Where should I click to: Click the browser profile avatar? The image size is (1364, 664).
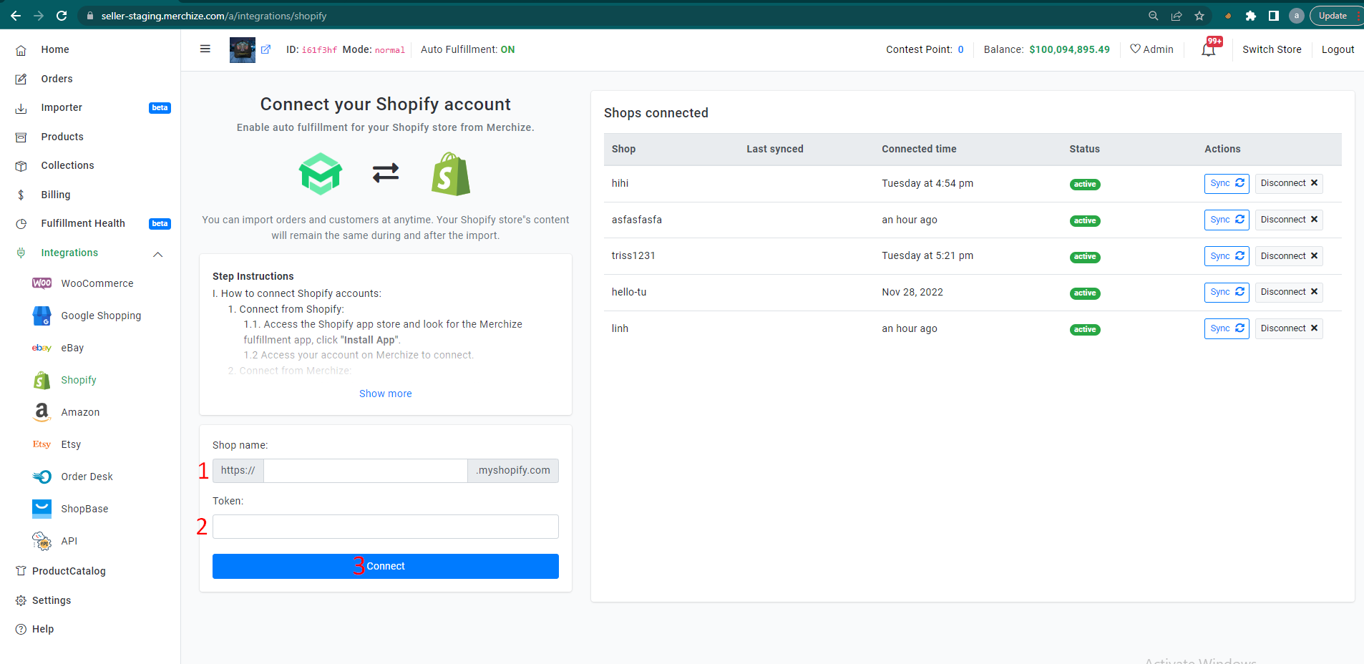click(x=1297, y=16)
